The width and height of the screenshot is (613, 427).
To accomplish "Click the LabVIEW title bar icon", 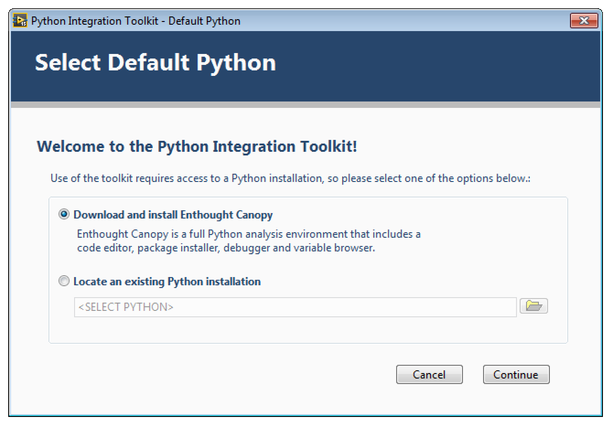I will (20, 21).
